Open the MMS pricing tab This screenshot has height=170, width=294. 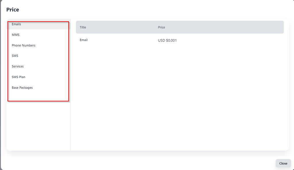(x=16, y=35)
